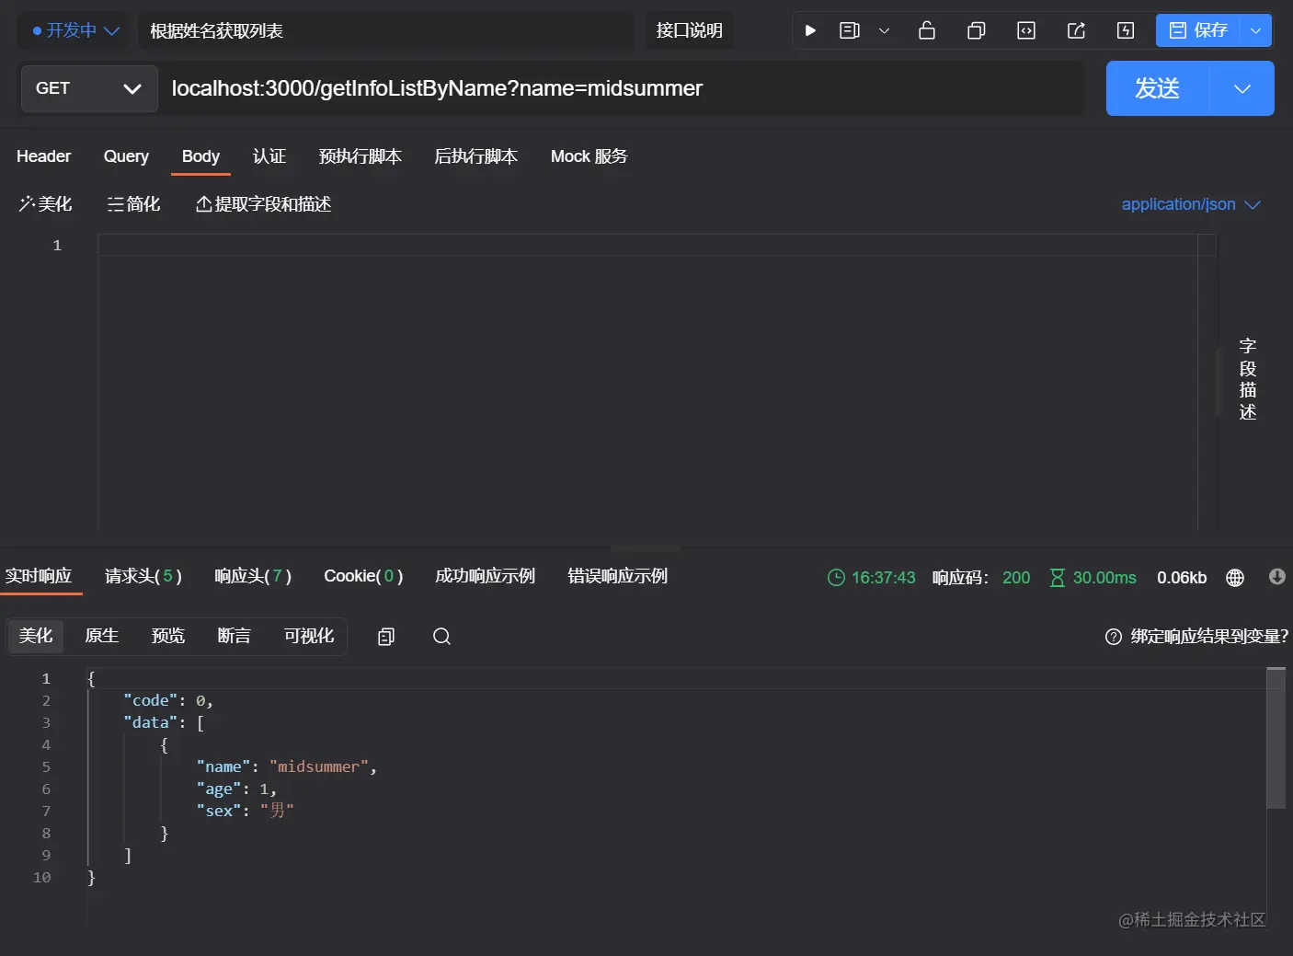1293x956 pixels.
Task: Click the 0.06kb response size value
Action: [x=1182, y=578]
